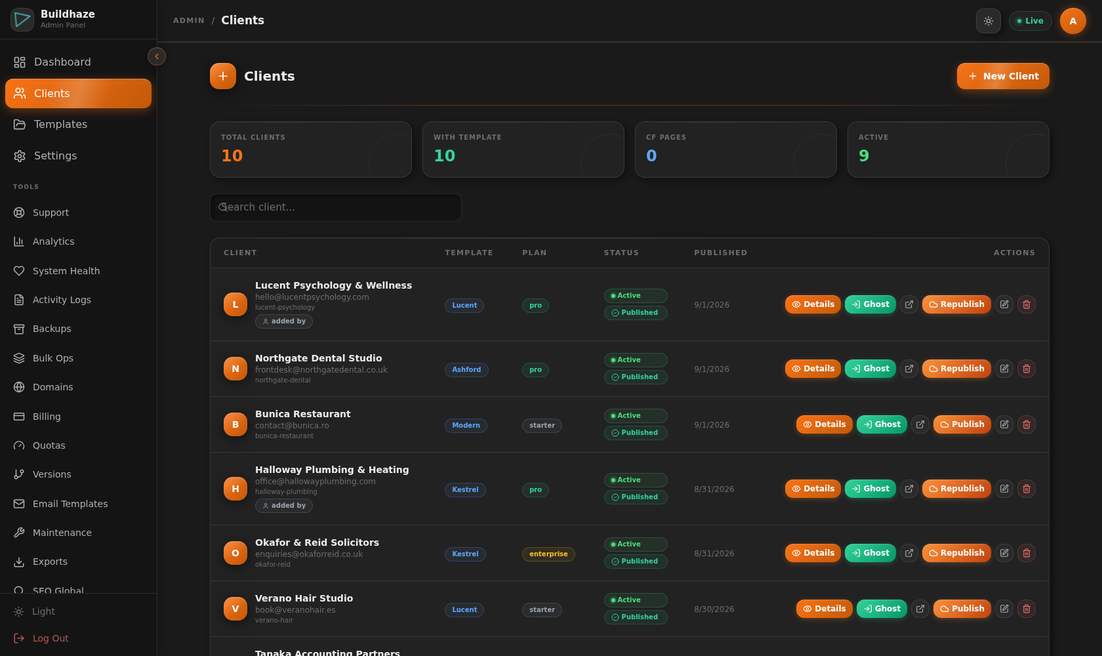Switch to Light mode in the sidebar footer

[78, 611]
